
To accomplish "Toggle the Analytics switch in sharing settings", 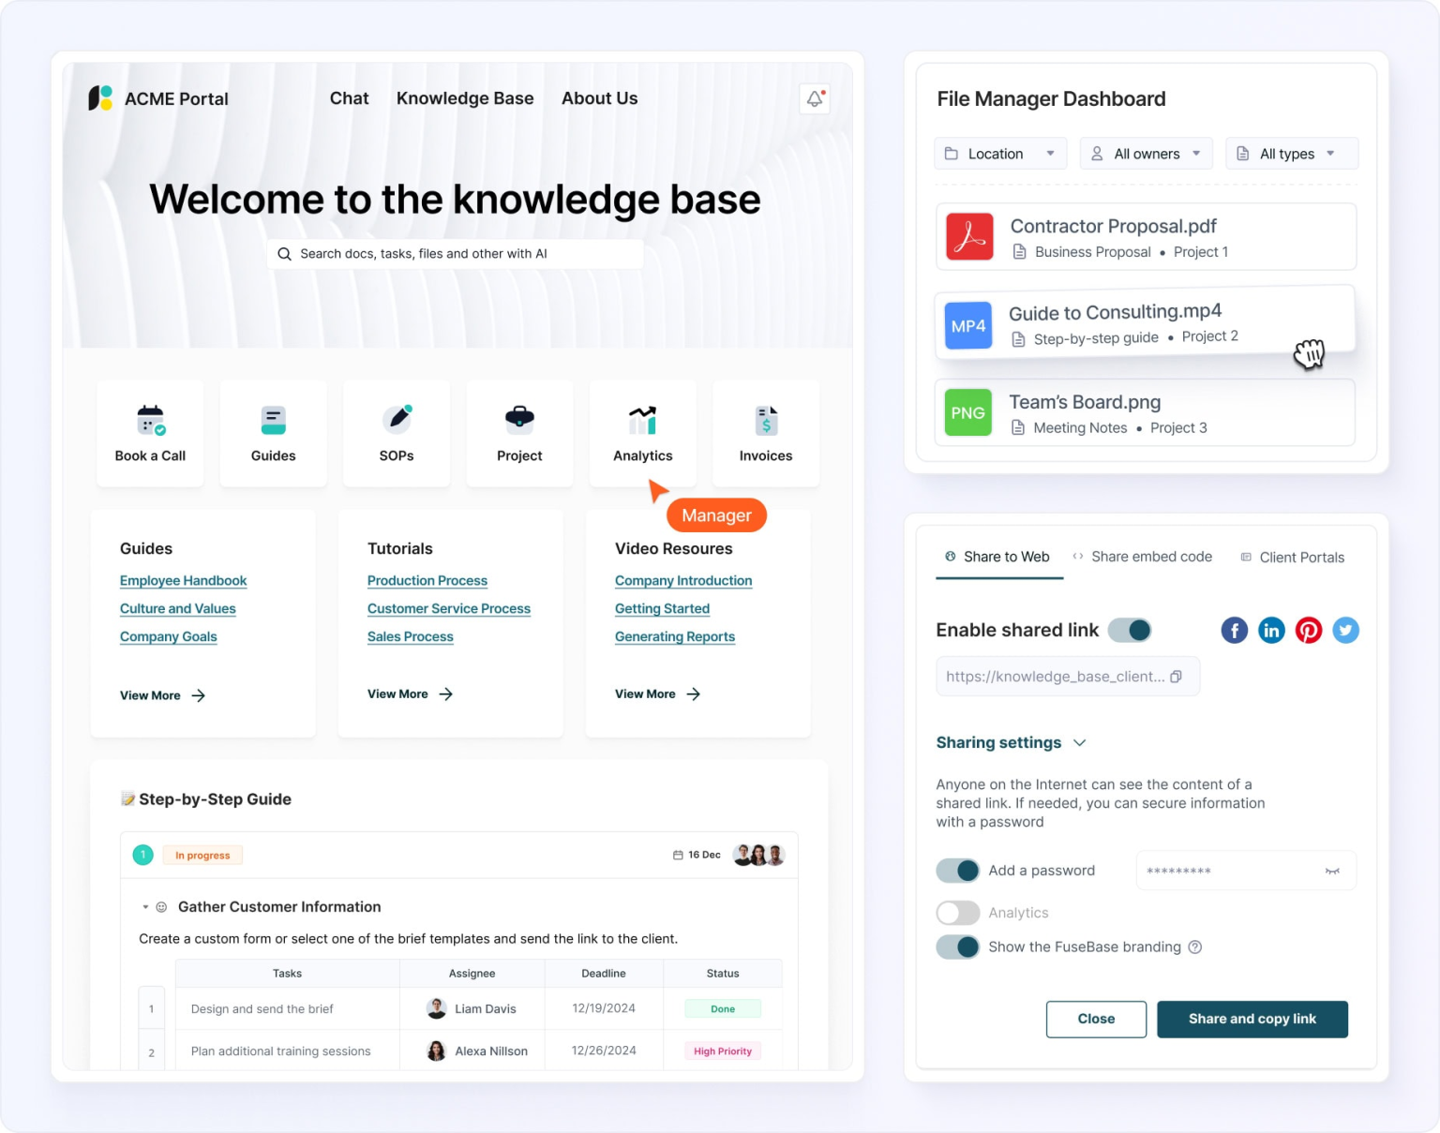I will (957, 913).
